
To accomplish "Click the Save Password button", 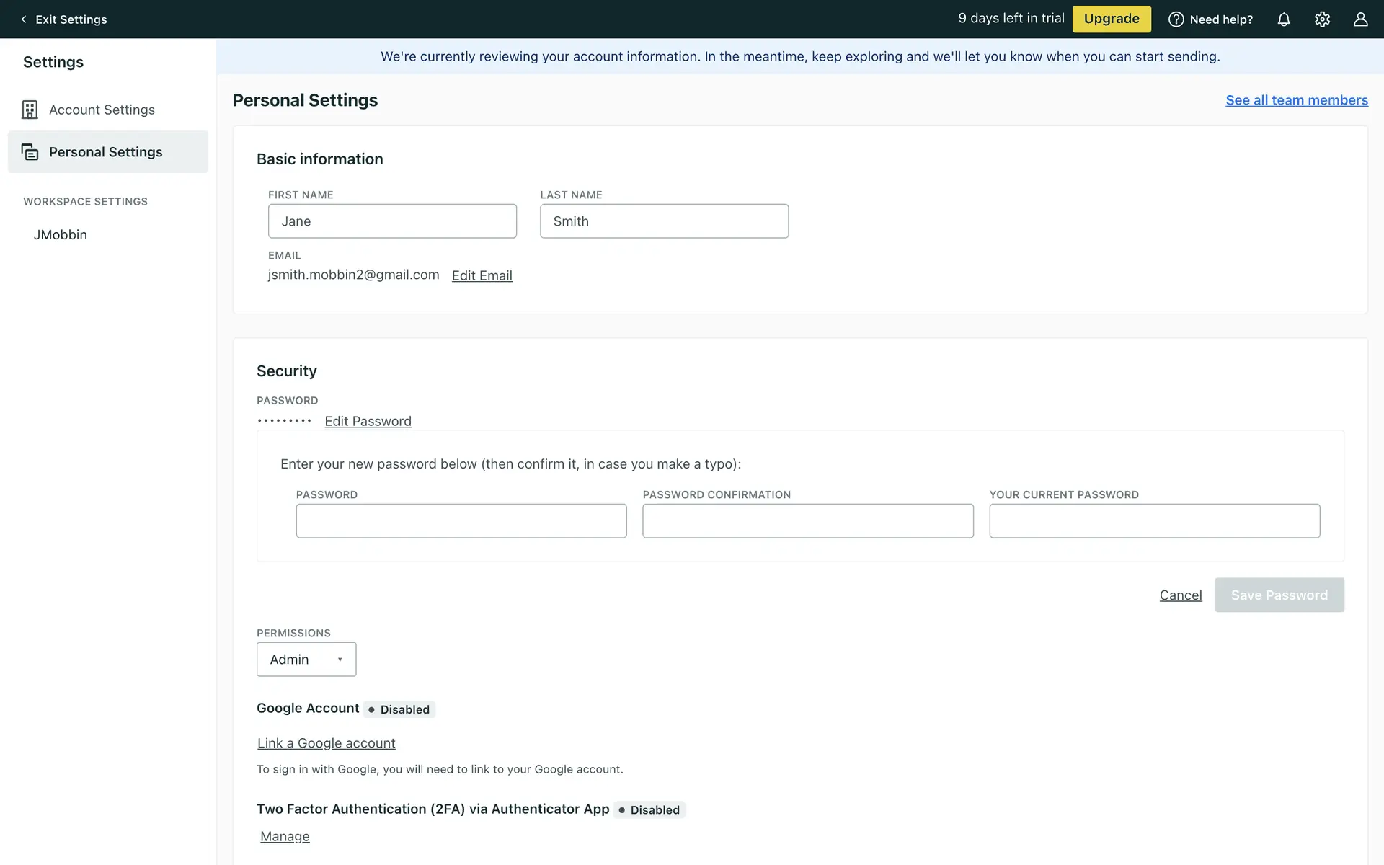I will [x=1279, y=595].
